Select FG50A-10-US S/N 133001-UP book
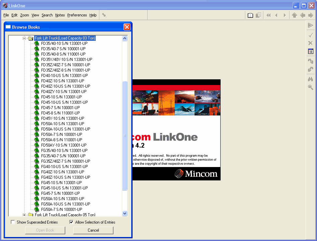 coord(66,204)
